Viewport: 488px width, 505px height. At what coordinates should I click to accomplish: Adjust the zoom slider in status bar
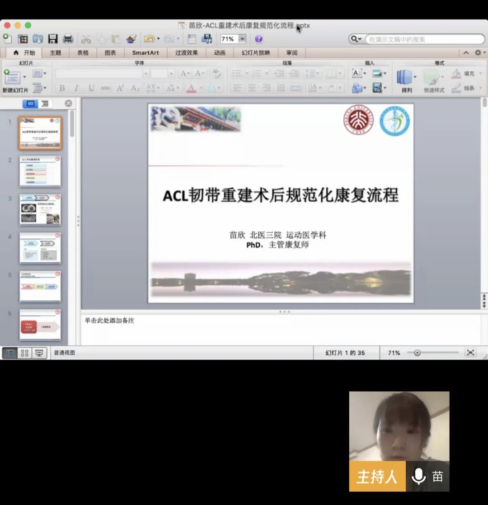(417, 353)
